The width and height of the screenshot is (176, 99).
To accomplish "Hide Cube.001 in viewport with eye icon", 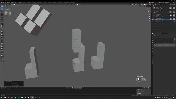I will click(x=172, y=17).
